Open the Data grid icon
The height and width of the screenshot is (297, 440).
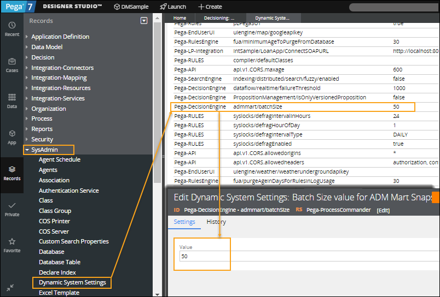pos(12,97)
